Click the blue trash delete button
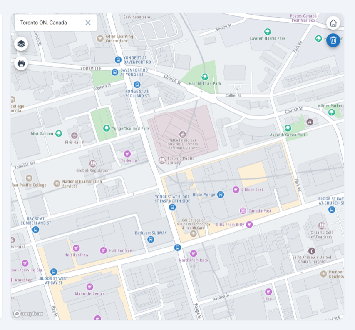355x330 pixels. (333, 40)
